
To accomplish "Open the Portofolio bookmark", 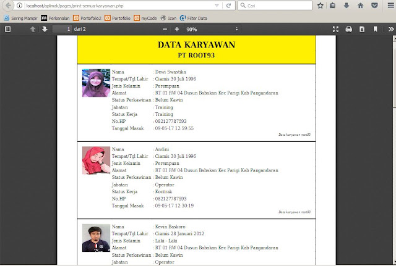I will [x=118, y=18].
